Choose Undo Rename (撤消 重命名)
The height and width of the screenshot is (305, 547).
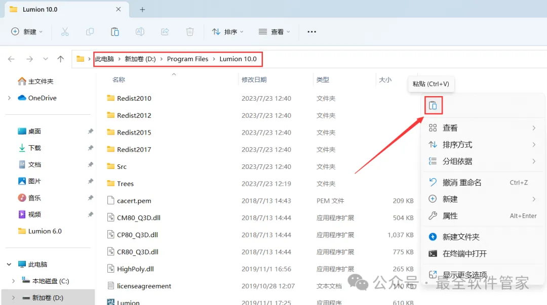pyautogui.click(x=483, y=182)
